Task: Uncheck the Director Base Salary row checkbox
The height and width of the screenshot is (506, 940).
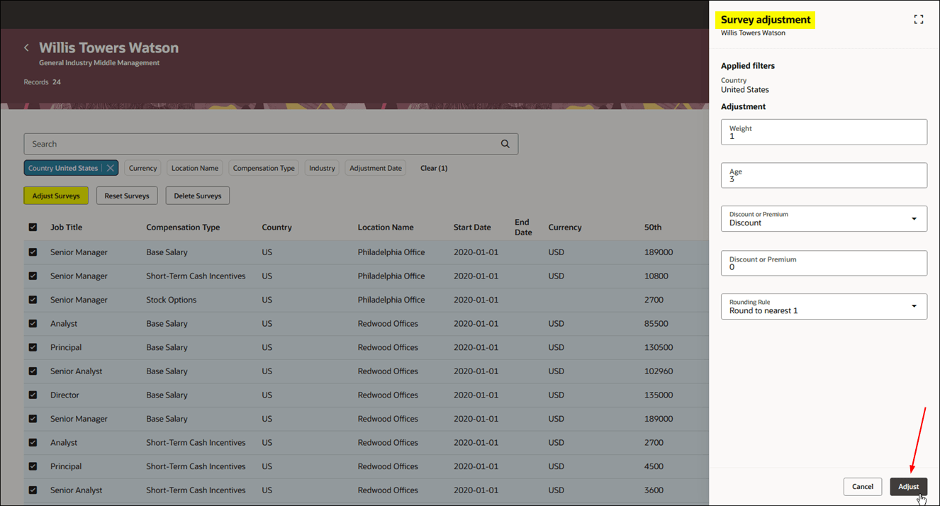Action: tap(33, 395)
